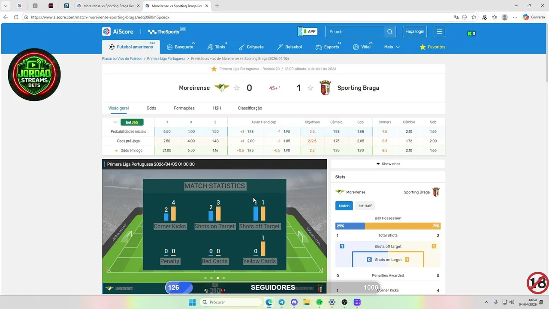Open the Windows Start menu

pos(192,302)
